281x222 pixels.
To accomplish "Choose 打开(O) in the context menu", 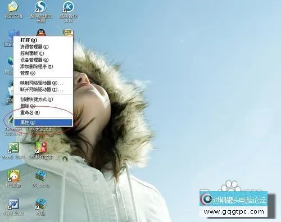I will [43, 40].
